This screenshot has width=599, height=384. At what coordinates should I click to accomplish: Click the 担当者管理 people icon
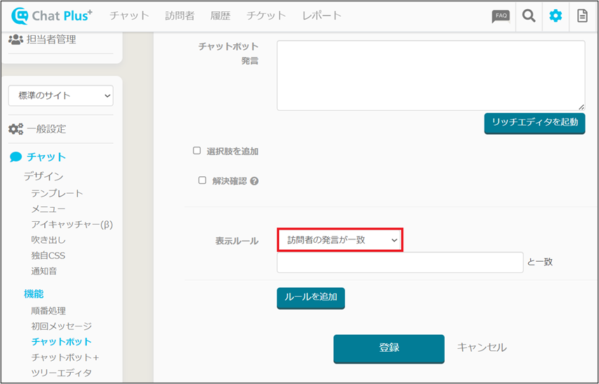pyautogui.click(x=15, y=40)
